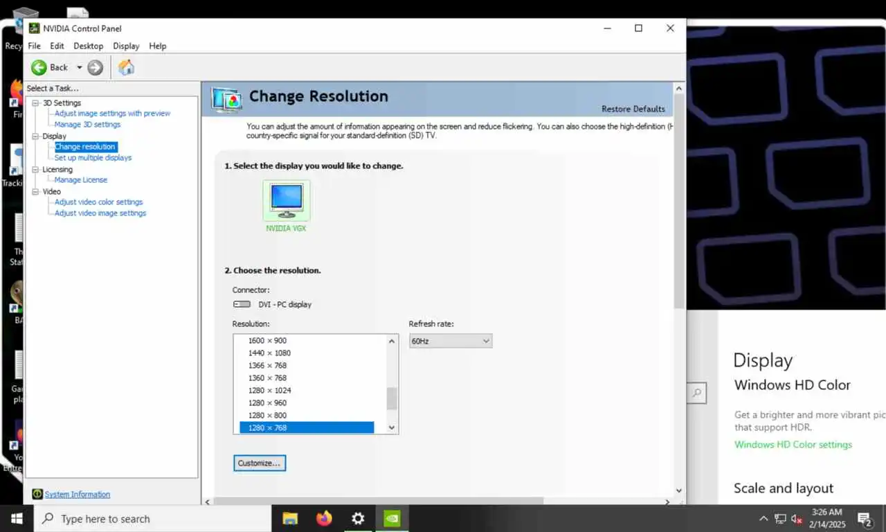
Task: Click Restore Defaults link
Action: pos(633,109)
